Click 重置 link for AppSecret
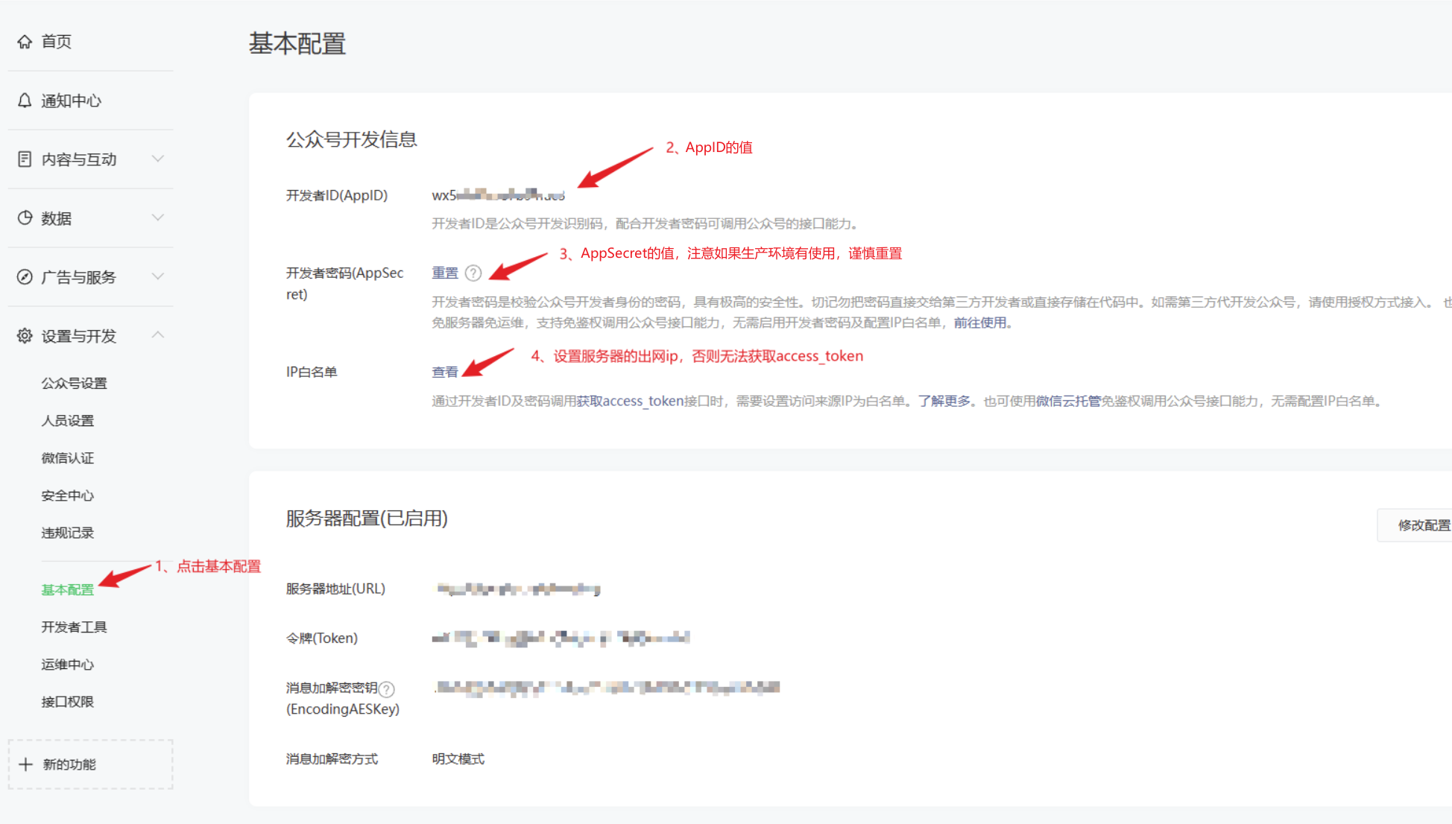1452x824 pixels. 445,273
